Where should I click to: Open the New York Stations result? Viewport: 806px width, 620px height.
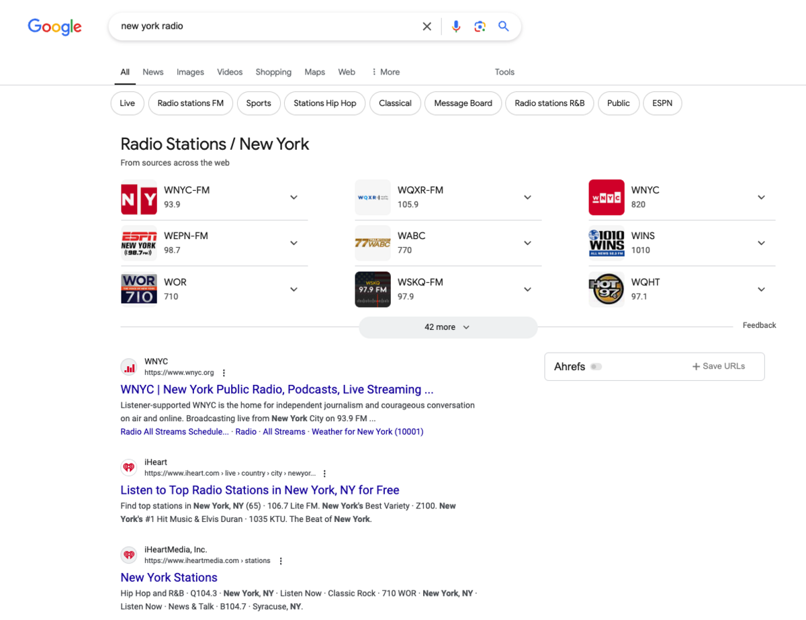[169, 578]
